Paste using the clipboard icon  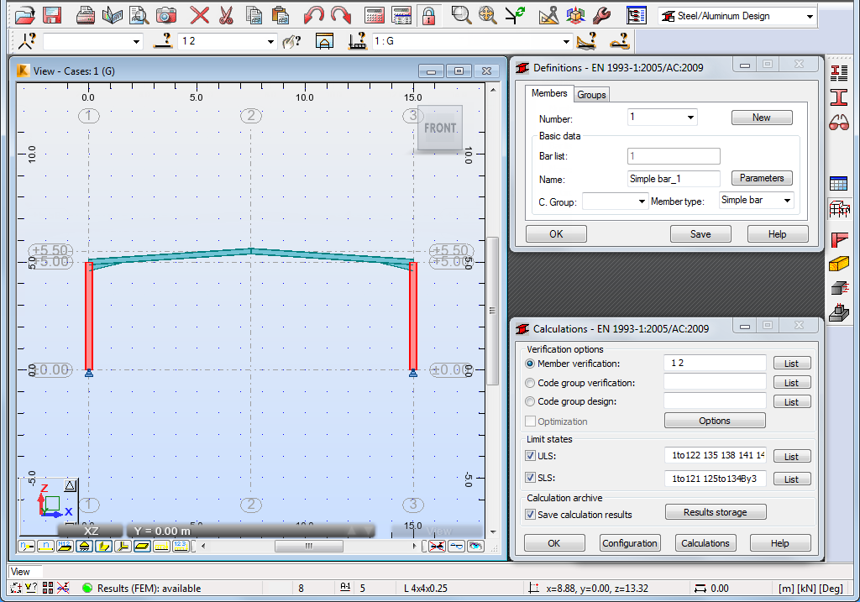(281, 15)
